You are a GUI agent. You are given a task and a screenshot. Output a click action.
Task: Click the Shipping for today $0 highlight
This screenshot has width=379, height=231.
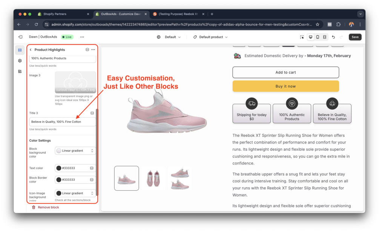tap(252, 113)
